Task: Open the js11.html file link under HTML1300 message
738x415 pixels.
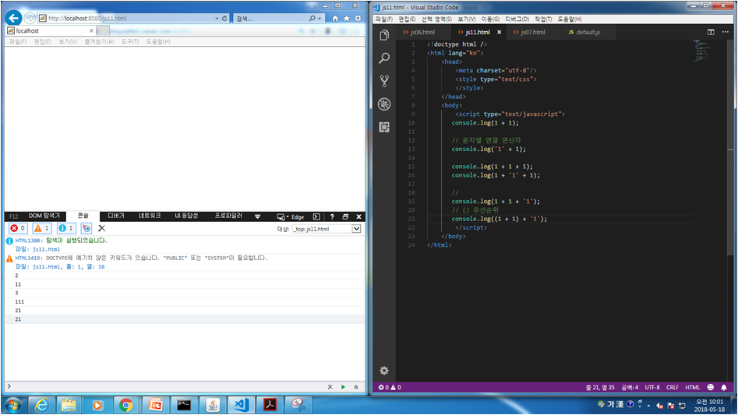Action: 46,249
